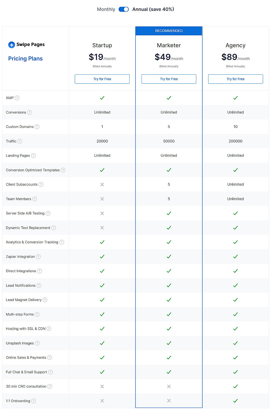Click the Server Side A/B Testing help icon
The width and height of the screenshot is (272, 410).
click(48, 213)
